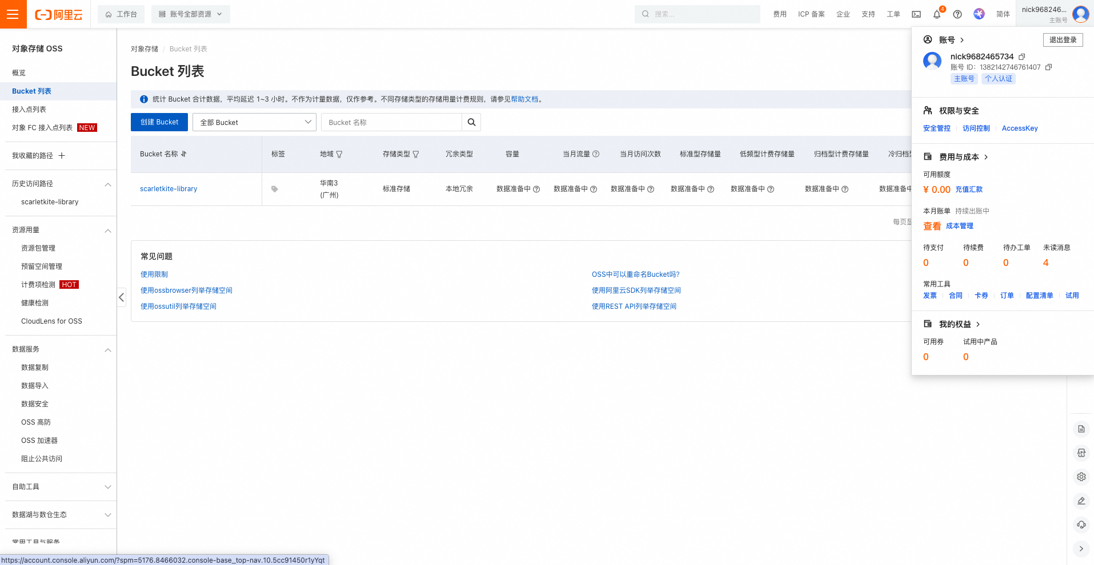This screenshot has height=565, width=1094.
Task: Open the document icon in right tool rail
Action: pyautogui.click(x=1081, y=429)
